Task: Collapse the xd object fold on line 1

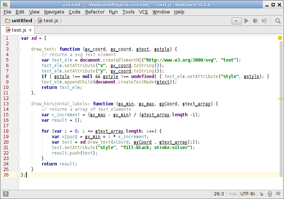Action: coord(19,38)
